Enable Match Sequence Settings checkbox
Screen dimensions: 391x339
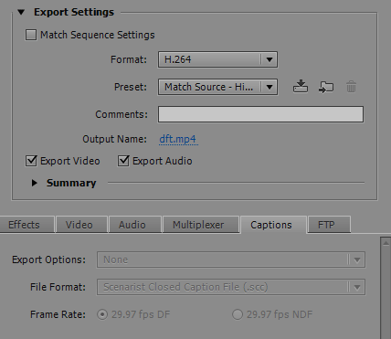pos(31,35)
